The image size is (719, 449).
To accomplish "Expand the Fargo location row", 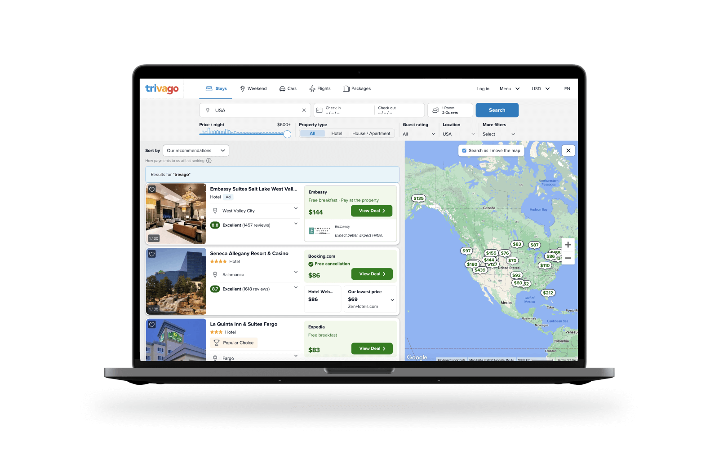I will (255, 358).
